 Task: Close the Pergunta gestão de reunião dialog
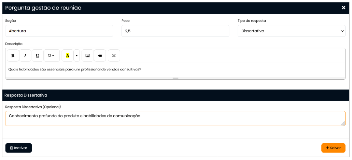click(x=343, y=7)
